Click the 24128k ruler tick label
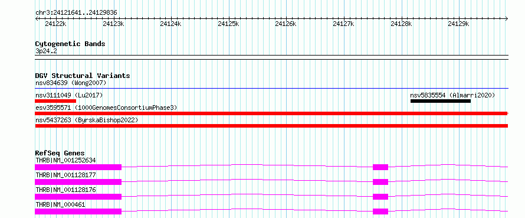 [401, 24]
